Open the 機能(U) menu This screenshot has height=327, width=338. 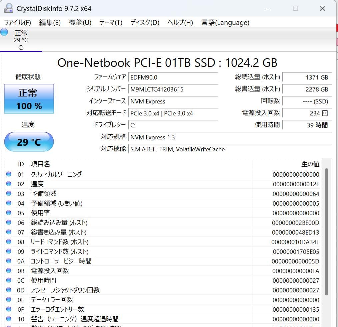(x=80, y=22)
